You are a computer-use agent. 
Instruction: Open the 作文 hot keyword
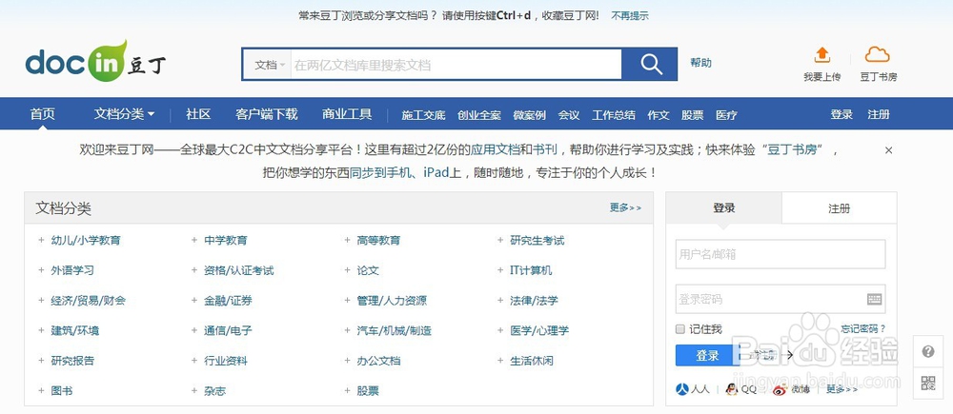[x=659, y=115]
